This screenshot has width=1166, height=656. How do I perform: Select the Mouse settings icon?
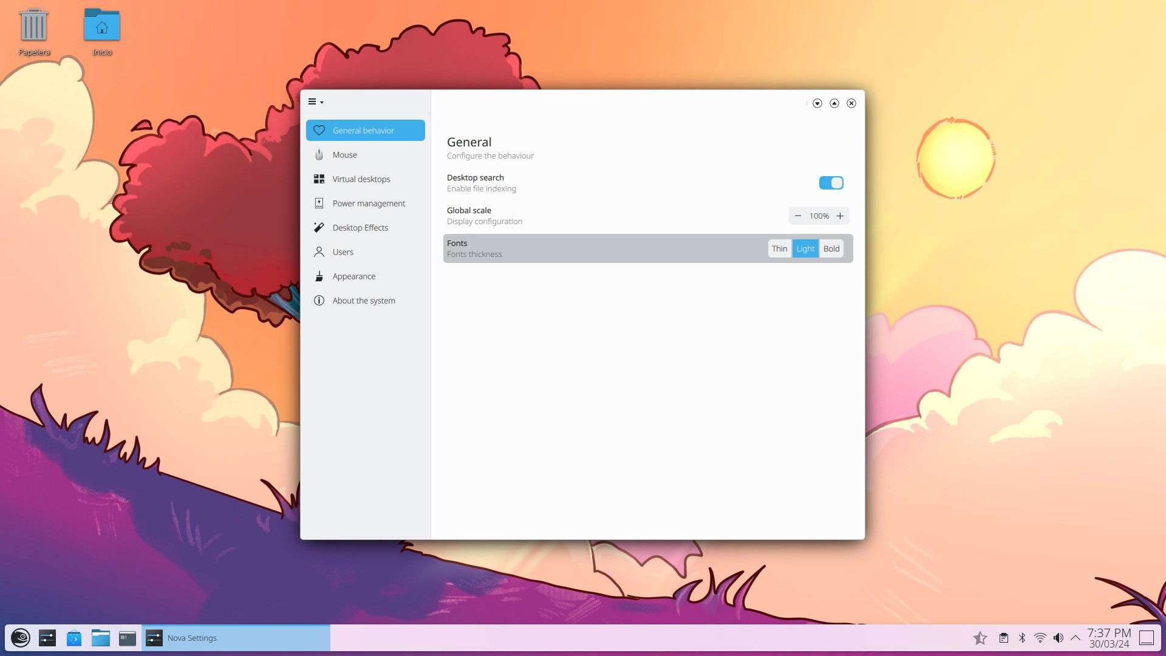point(319,154)
